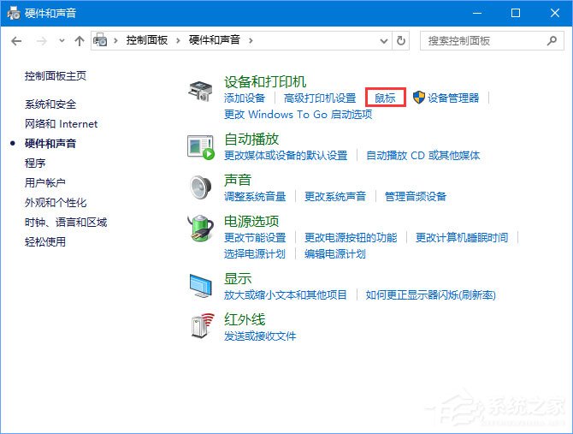Click the address bar location icon
Screen dimensions: 573x434
[x=100, y=40]
